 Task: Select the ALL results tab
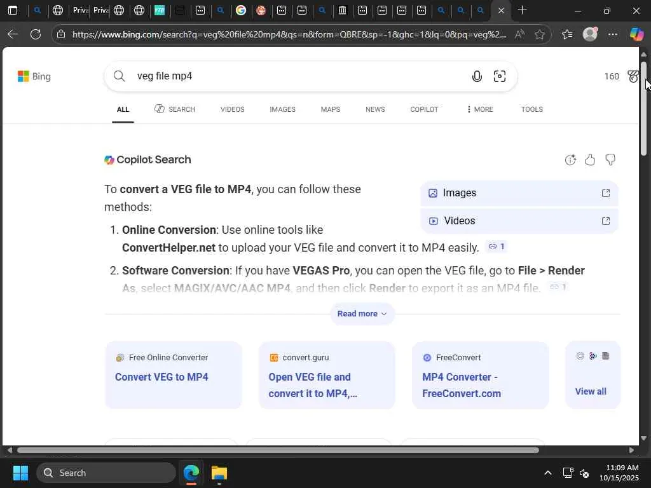pyautogui.click(x=123, y=109)
